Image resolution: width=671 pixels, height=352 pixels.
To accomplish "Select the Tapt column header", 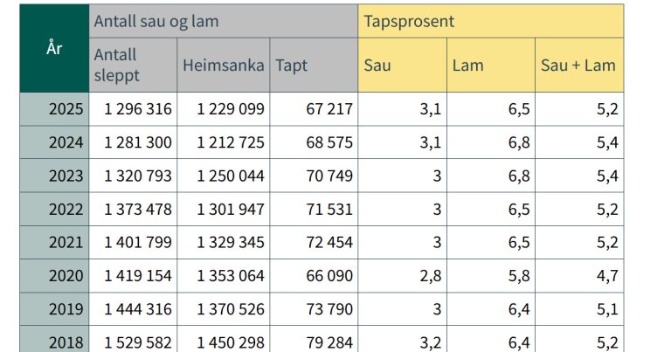I will tap(314, 65).
